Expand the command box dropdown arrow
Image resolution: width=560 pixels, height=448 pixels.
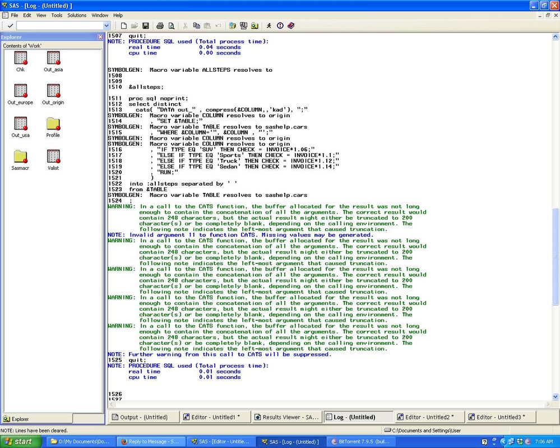click(x=107, y=26)
